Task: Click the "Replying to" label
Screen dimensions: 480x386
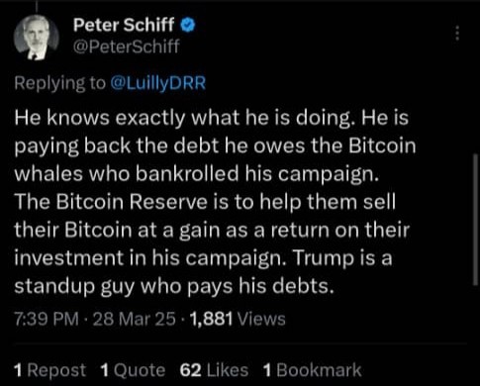Action: [x=59, y=83]
